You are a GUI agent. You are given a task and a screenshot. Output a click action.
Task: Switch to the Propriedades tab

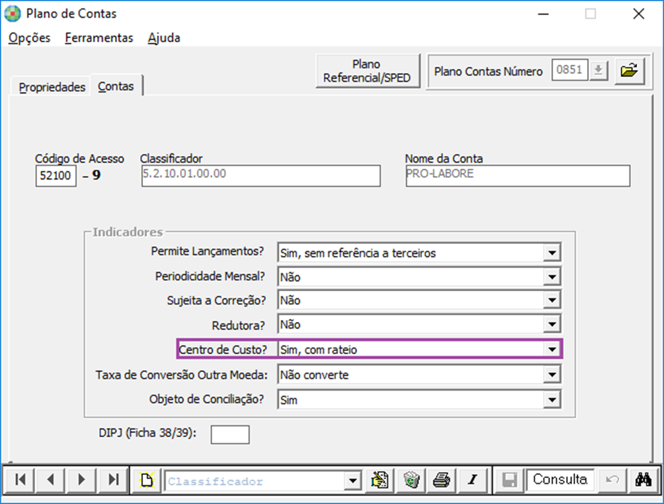pos(52,87)
